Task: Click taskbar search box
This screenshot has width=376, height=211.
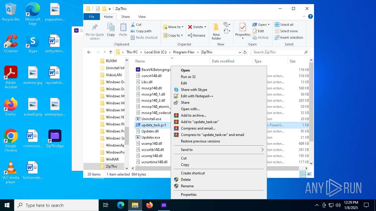Action: tap(56, 205)
